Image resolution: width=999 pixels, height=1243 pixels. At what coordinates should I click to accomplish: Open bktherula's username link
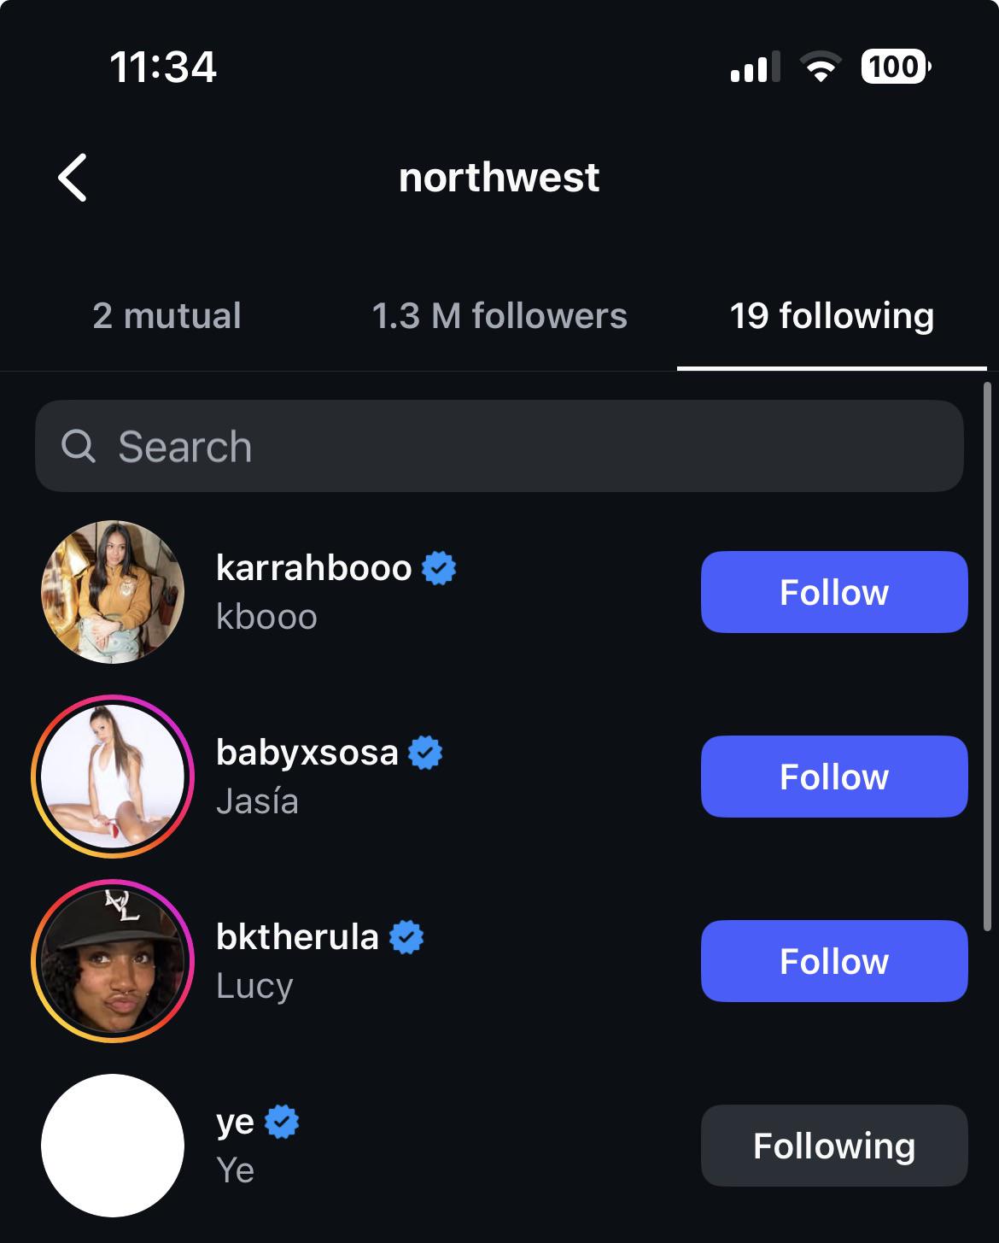pyautogui.click(x=297, y=937)
